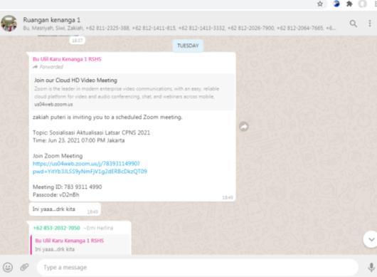Click the Topic: Sosialisasi Aktualisasi Latsar line

coord(91,132)
